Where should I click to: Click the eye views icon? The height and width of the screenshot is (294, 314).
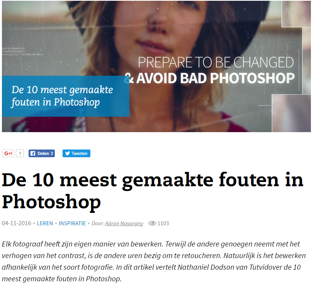[x=152, y=223]
